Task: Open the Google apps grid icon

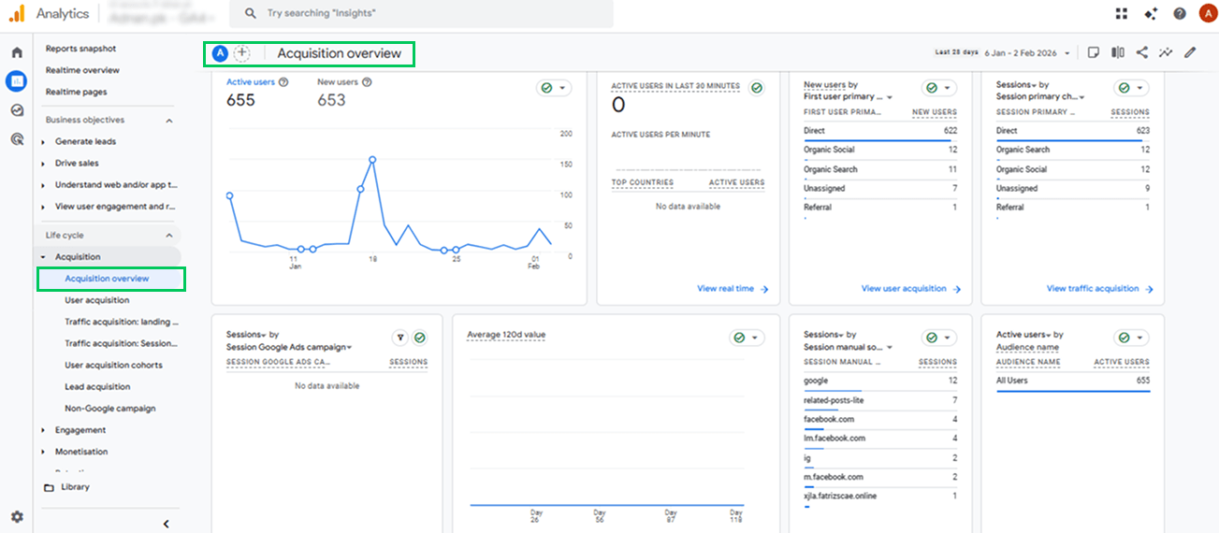Action: 1122,13
